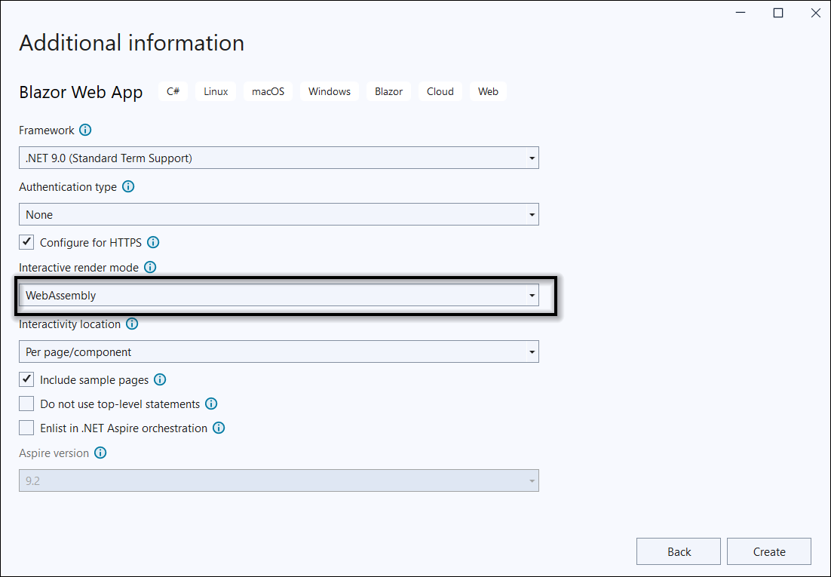831x577 pixels.
Task: Uncheck Include sample pages
Action: pyautogui.click(x=26, y=379)
